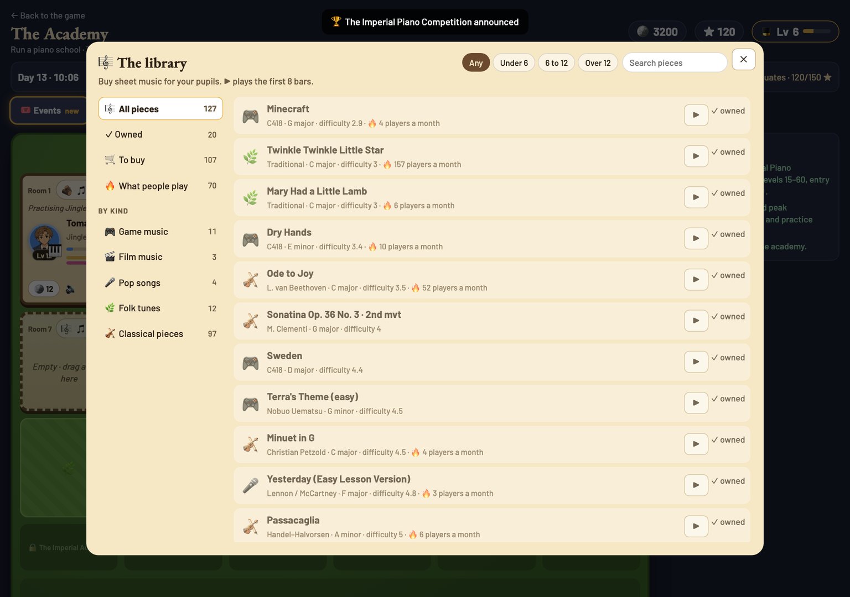850x597 pixels.
Task: Click the 120 stars counter
Action: point(719,32)
